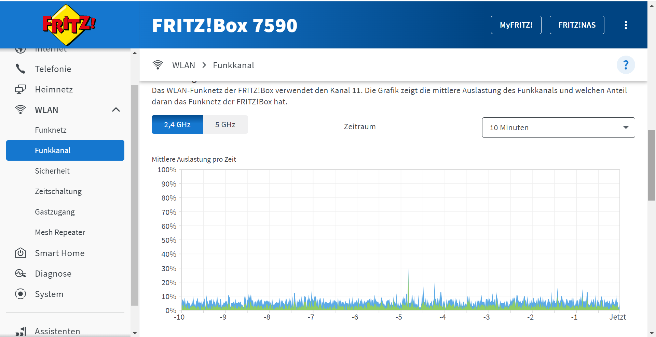Click the FRITZ! logo
The image size is (656, 337).
click(x=69, y=25)
